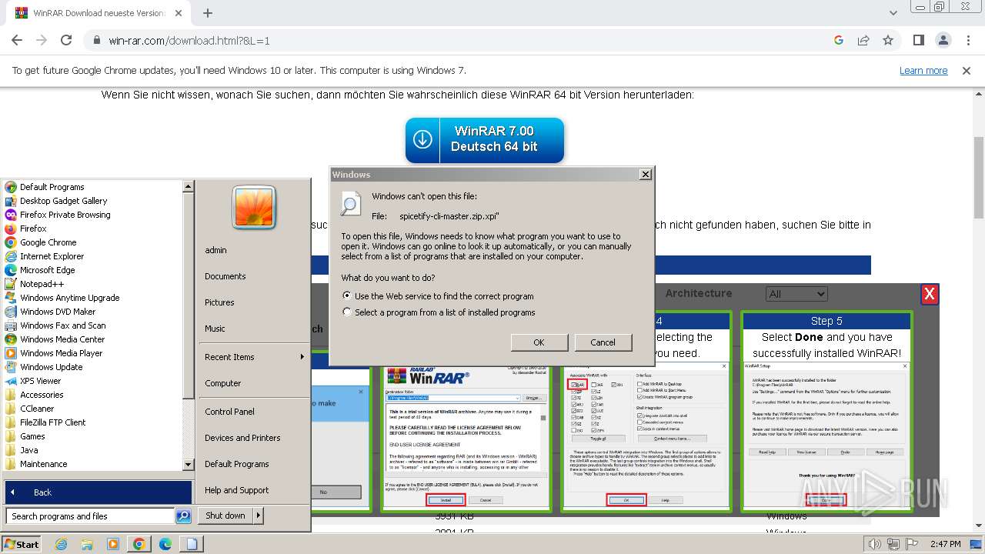
Task: Expand the Maintenance folder
Action: coord(44,464)
